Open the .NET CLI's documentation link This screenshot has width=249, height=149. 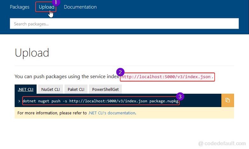tap(112, 113)
